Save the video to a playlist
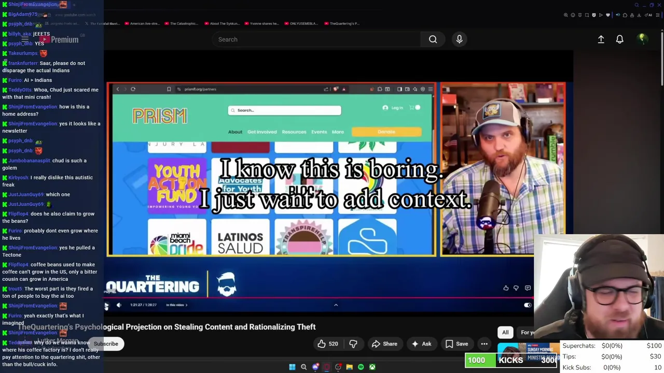 457,344
